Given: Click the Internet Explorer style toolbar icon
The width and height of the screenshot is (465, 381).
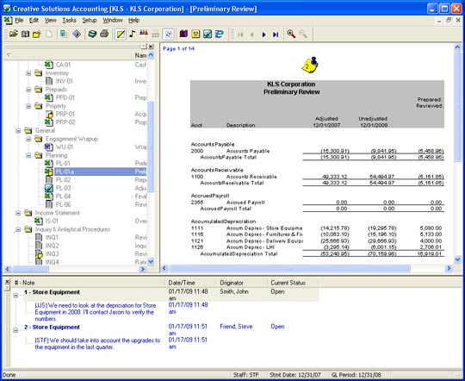Looking at the screenshot, I should tap(220, 34).
